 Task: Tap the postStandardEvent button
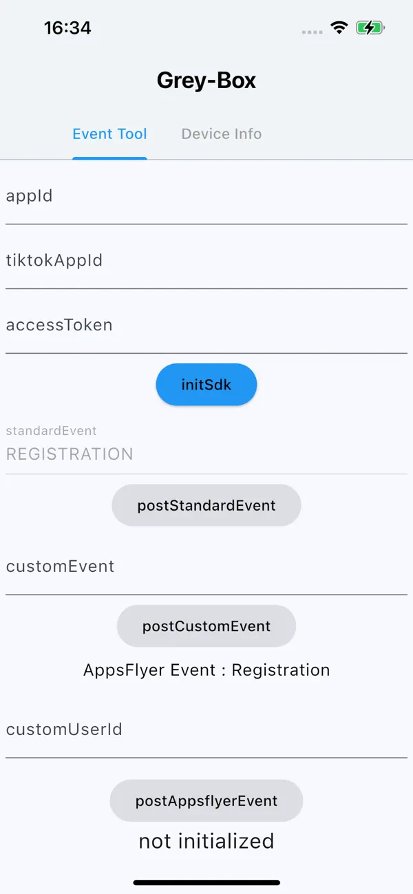(x=206, y=505)
